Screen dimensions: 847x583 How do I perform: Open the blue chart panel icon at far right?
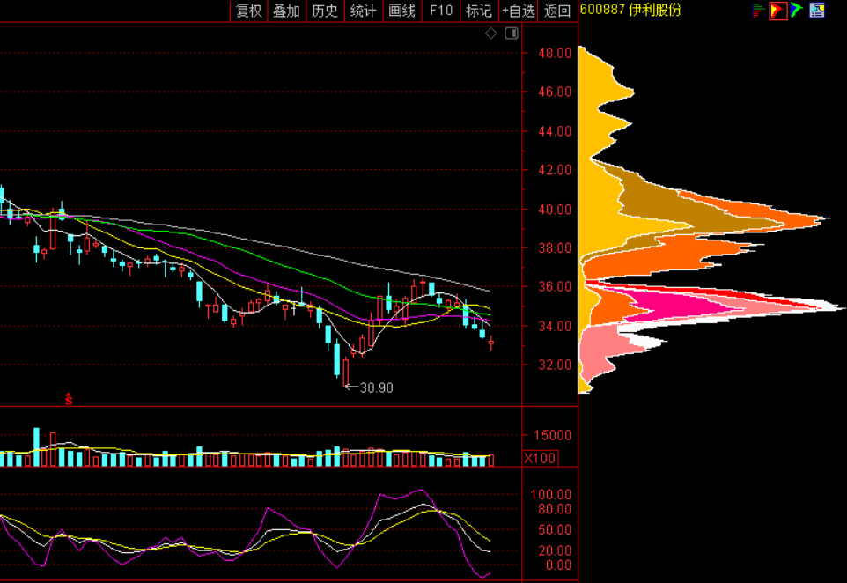coord(817,11)
